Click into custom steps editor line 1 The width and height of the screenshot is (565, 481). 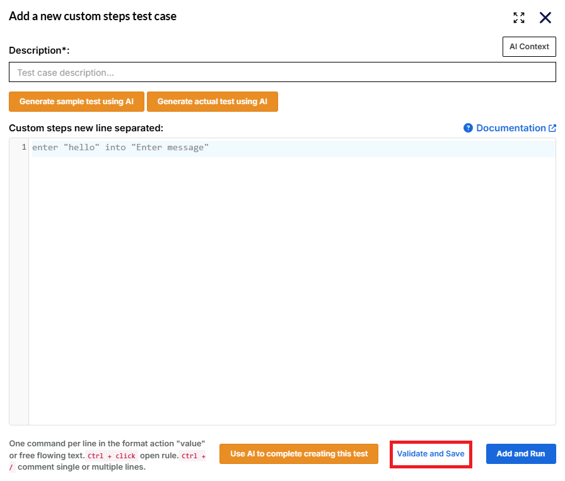coord(293,148)
